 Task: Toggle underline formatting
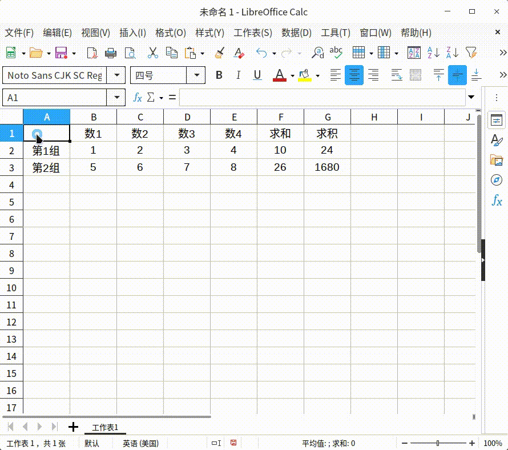tap(257, 75)
